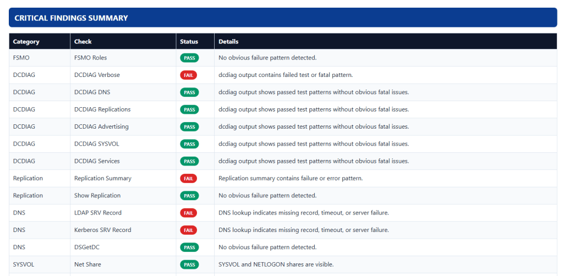Viewport: 563px width, 276px height.
Task: Click the Status column header
Action: tap(189, 42)
